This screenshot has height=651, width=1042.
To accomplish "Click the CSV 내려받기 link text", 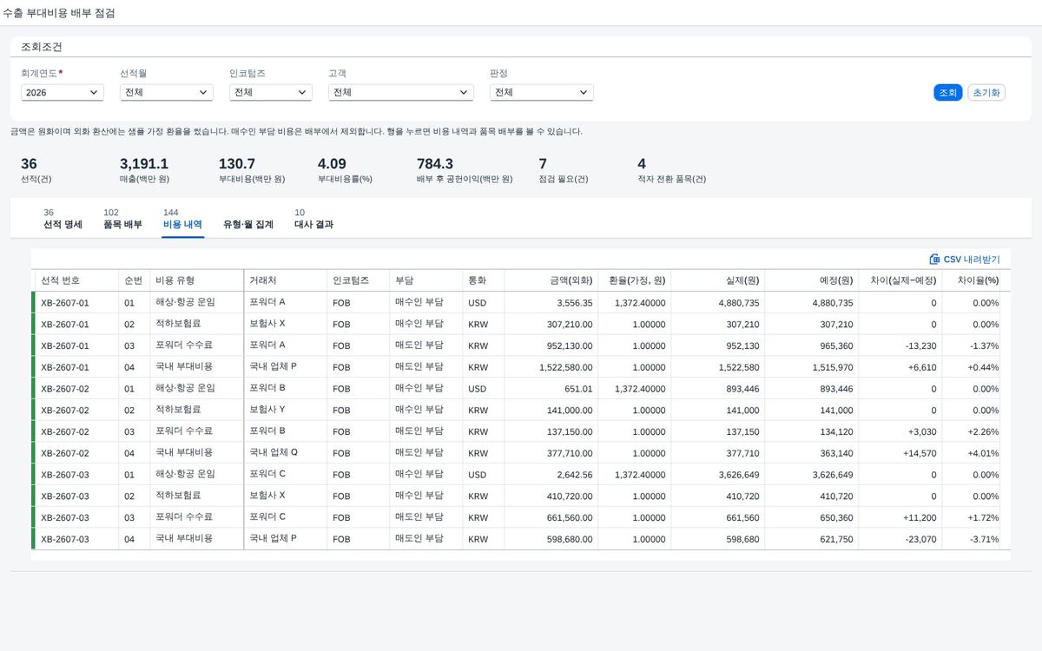I will (x=972, y=260).
